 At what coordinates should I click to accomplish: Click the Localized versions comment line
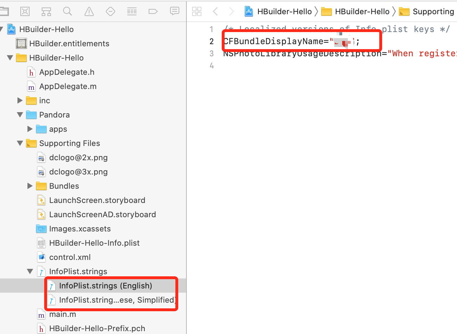pyautogui.click(x=337, y=29)
